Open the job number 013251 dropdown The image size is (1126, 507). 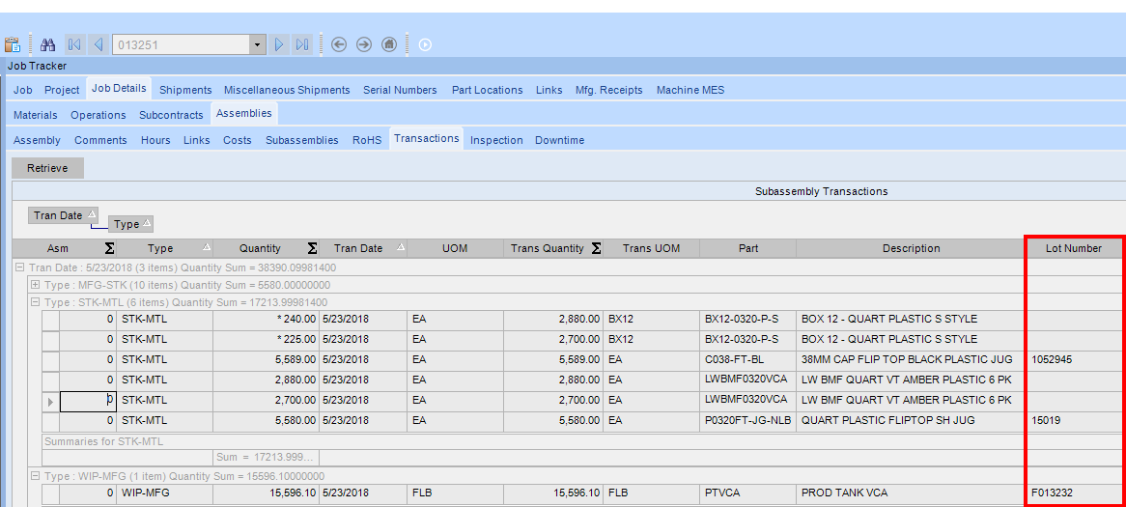(257, 44)
